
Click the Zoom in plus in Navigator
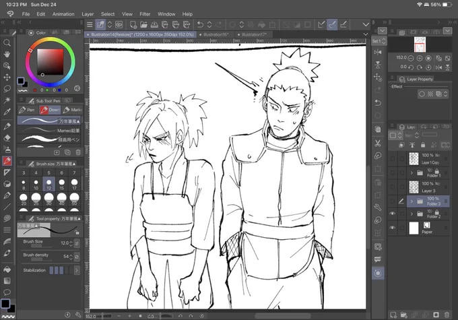click(x=420, y=58)
